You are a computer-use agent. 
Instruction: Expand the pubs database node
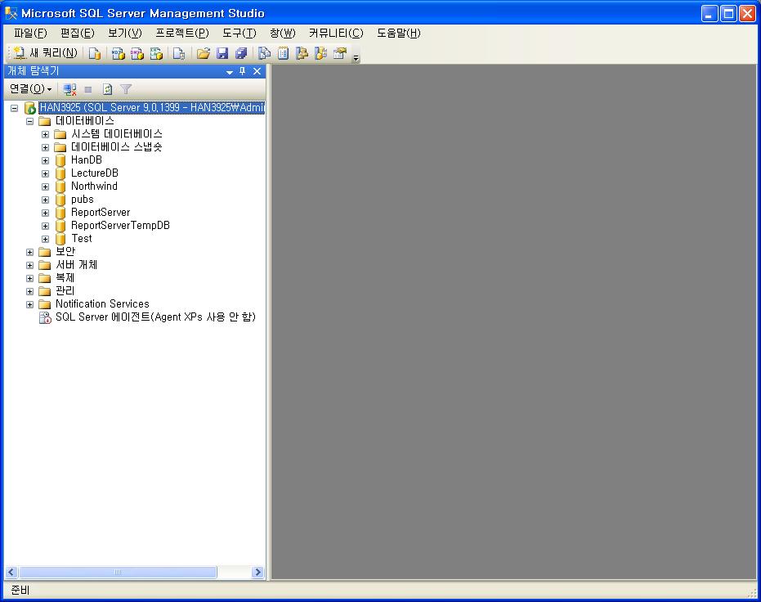click(45, 200)
